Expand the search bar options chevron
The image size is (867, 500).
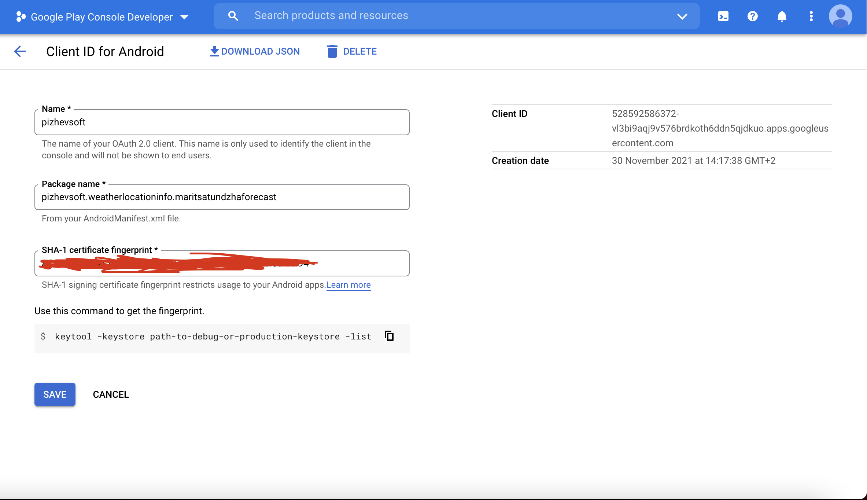click(x=682, y=16)
